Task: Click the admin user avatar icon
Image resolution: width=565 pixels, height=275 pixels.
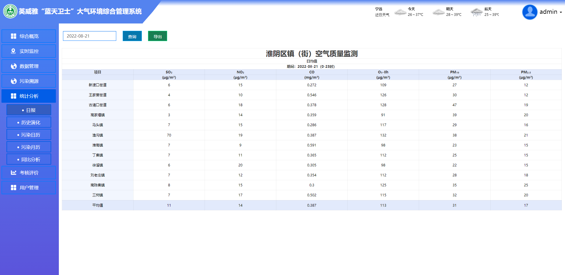Action: coord(530,12)
